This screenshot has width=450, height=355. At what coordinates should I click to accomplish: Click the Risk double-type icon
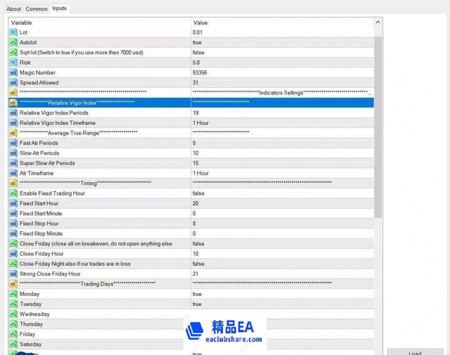(13, 62)
